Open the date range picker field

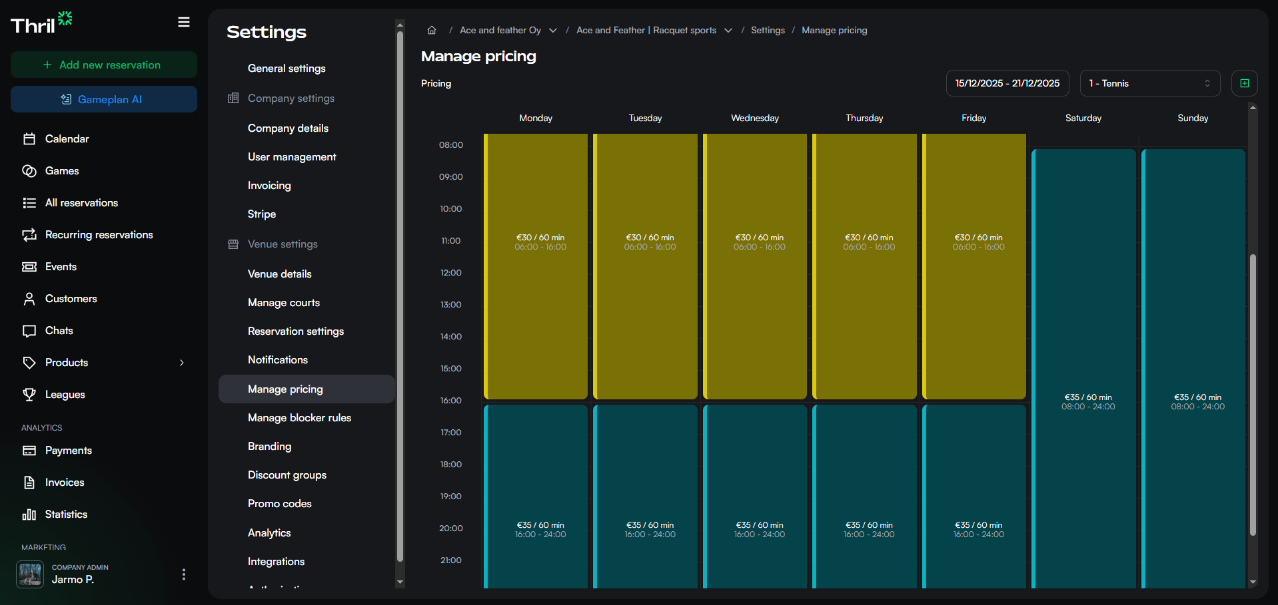[x=1007, y=83]
